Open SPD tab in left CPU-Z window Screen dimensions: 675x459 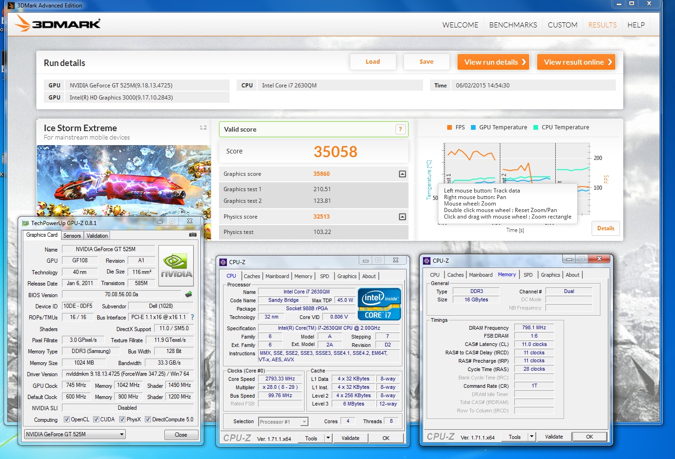[325, 276]
